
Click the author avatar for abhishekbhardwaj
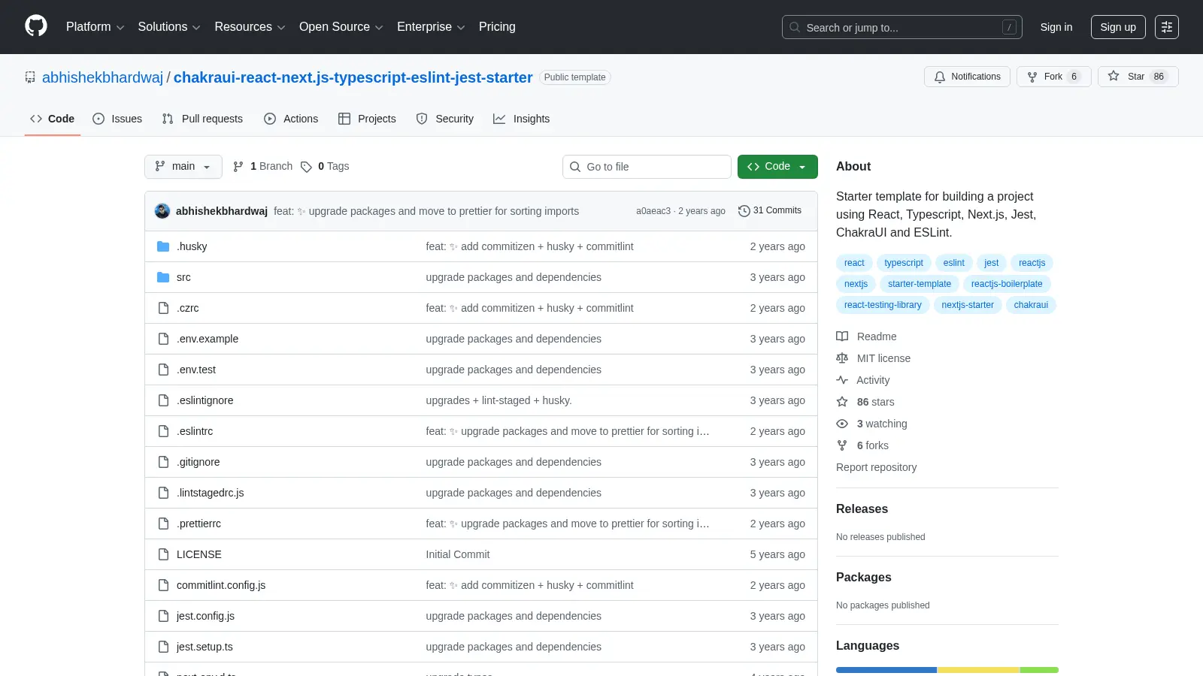click(x=162, y=211)
